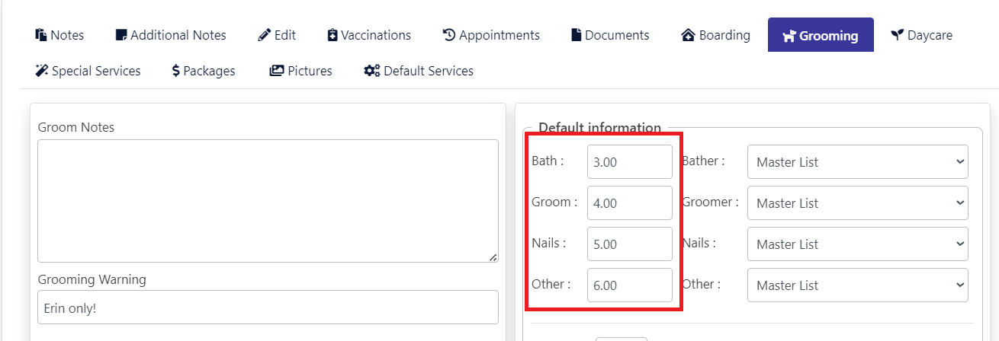Open the Other Master List dropdown
Screen dimensions: 999x341
[858, 285]
